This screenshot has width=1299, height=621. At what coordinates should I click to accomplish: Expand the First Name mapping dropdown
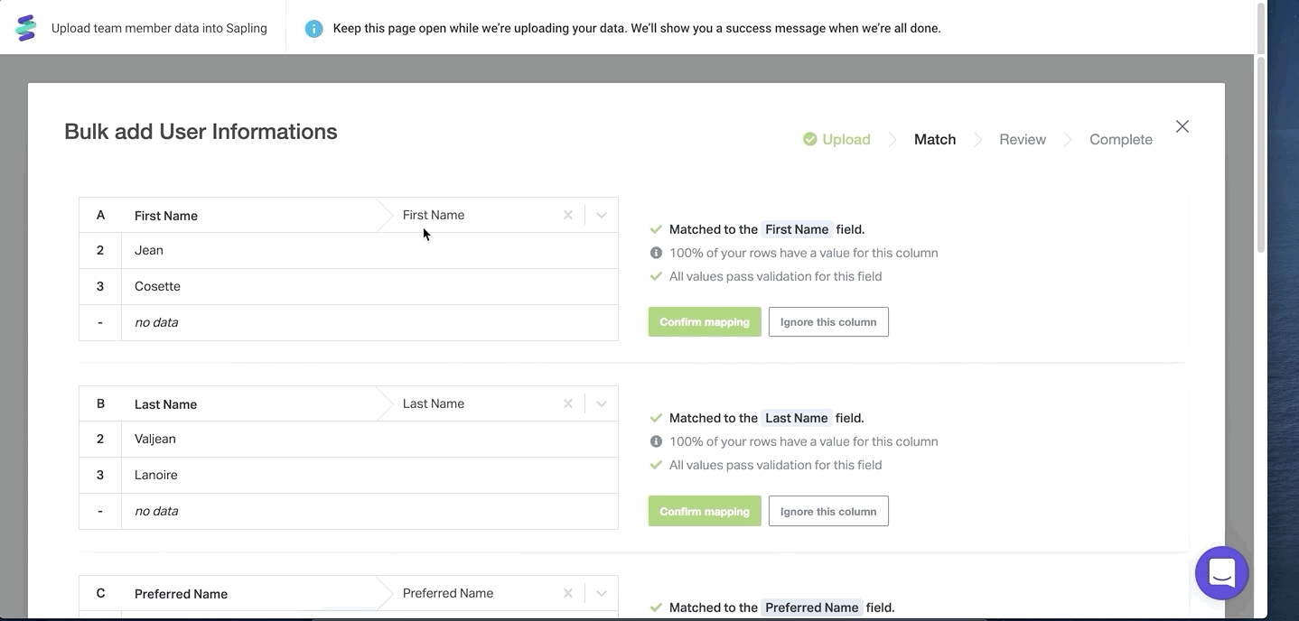pos(602,215)
